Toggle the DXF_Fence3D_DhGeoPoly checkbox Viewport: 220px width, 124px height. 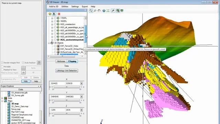tap(55, 49)
